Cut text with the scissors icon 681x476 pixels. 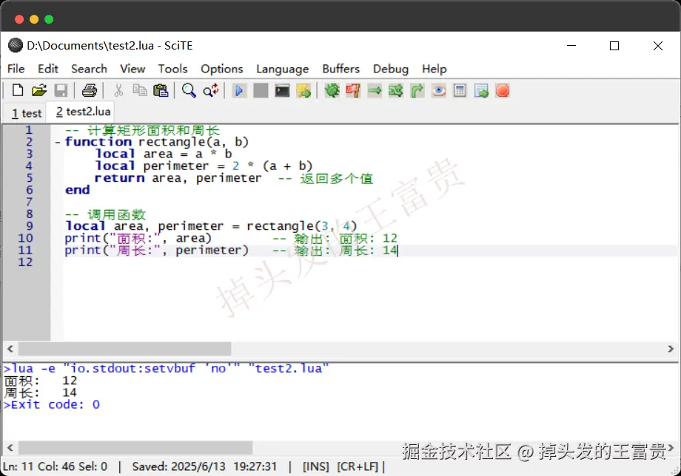117,90
